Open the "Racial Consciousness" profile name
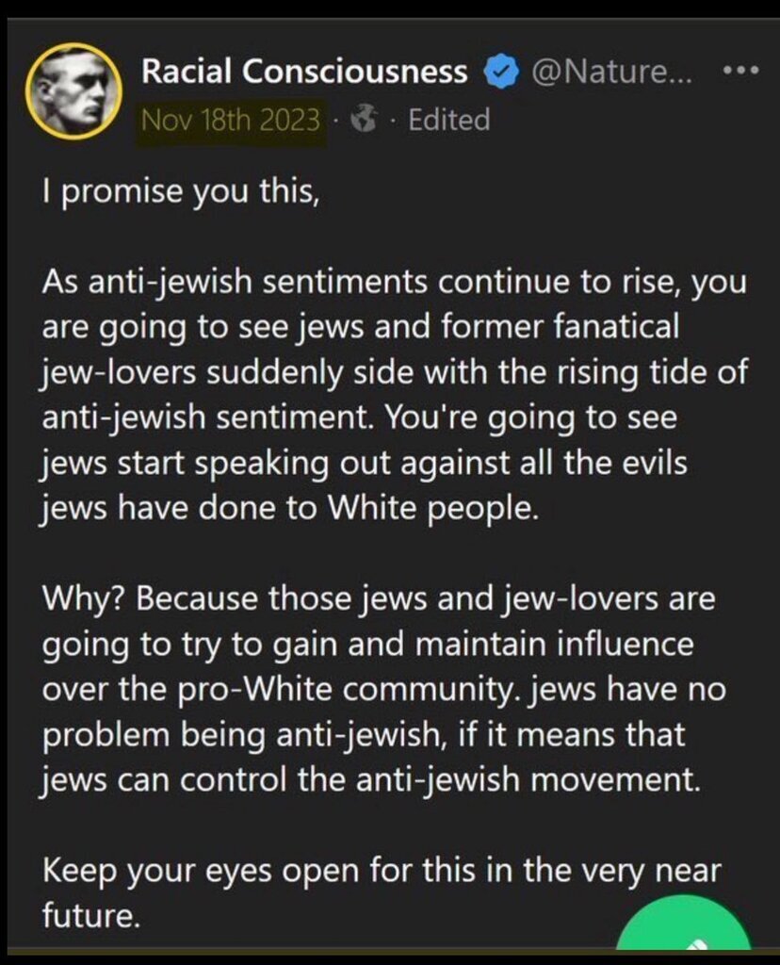 304,72
